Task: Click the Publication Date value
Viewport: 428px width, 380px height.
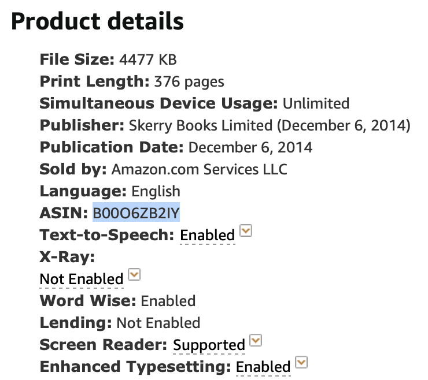Action: [250, 147]
